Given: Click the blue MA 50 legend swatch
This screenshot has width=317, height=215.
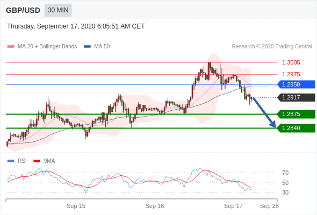Looking at the screenshot, I should pyautogui.click(x=87, y=47).
